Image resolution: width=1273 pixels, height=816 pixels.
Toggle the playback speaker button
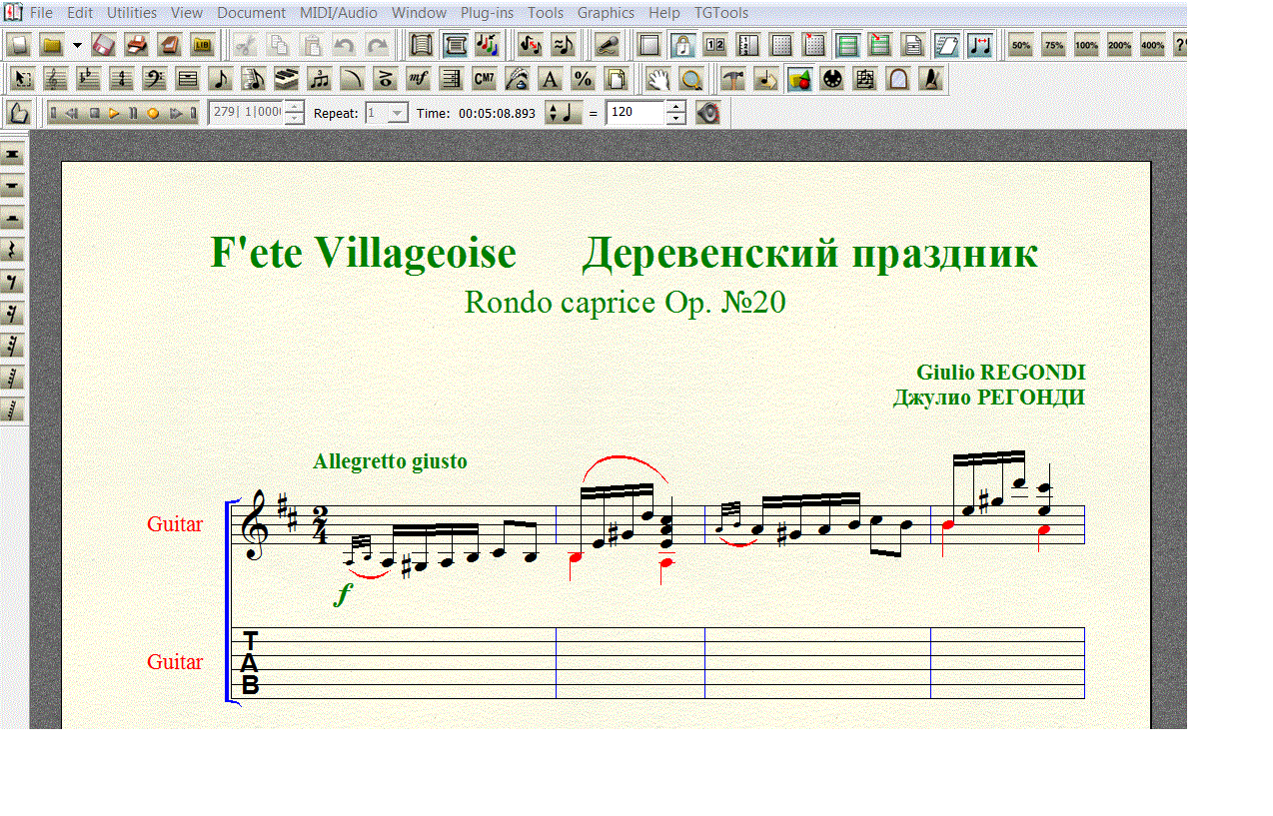pyautogui.click(x=707, y=113)
